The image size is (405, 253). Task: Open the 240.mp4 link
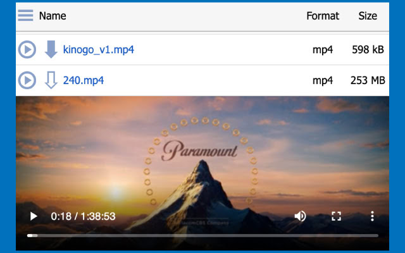click(x=84, y=80)
